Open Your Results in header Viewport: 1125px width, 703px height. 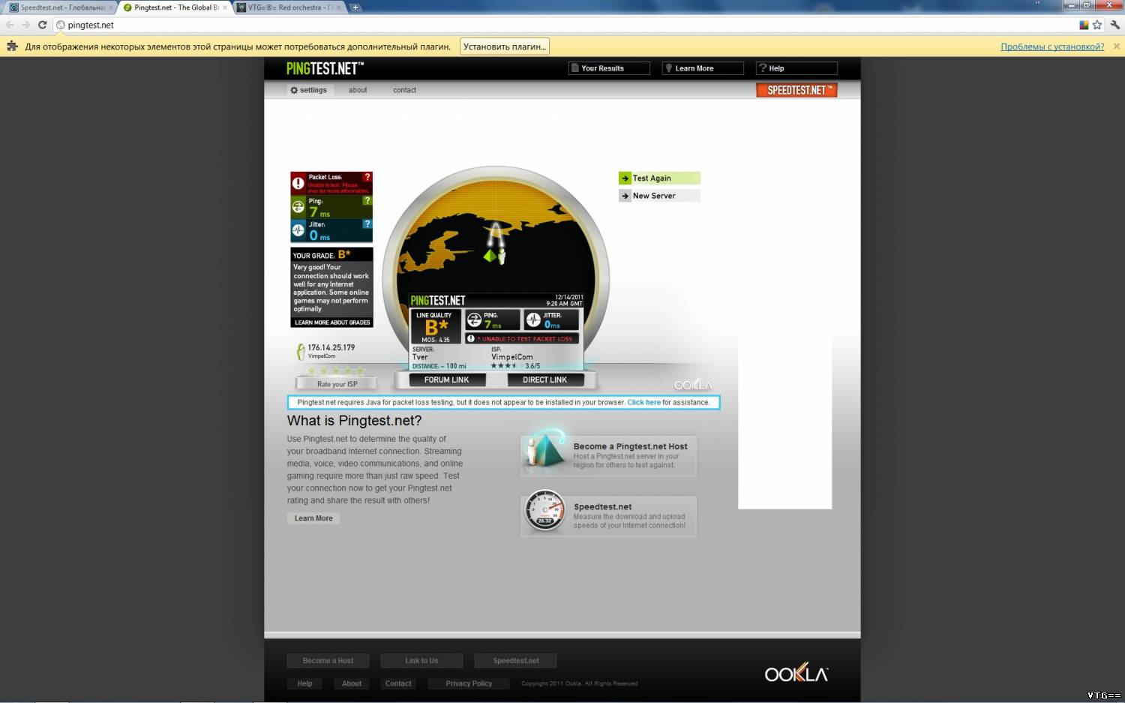[x=609, y=68]
